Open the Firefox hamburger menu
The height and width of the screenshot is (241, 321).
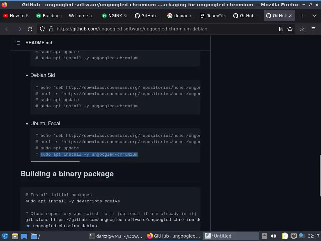pos(313,29)
